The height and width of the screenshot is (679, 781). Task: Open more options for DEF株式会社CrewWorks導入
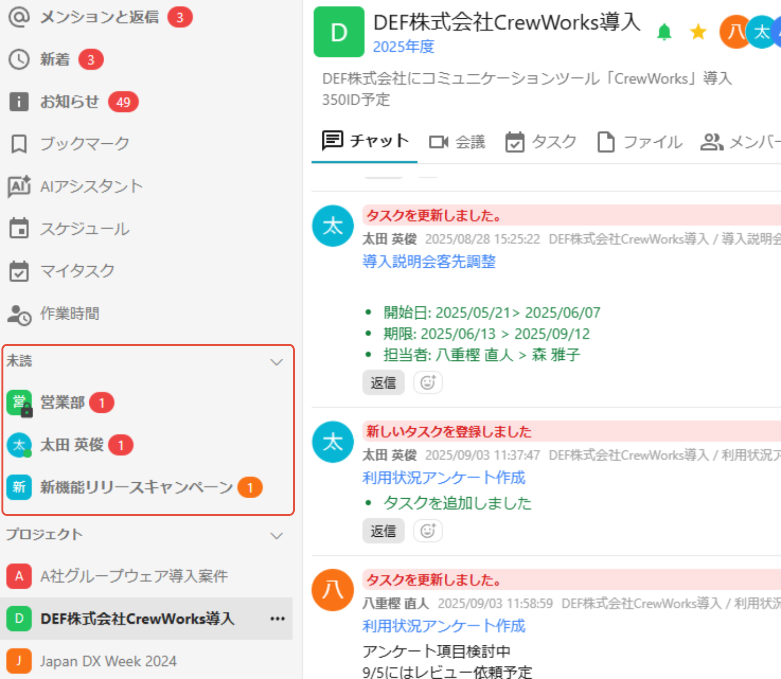point(277,619)
